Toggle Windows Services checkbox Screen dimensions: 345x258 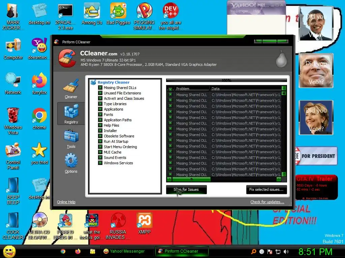pyautogui.click(x=100, y=163)
